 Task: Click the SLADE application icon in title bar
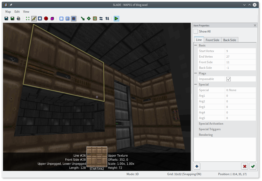tap(6, 5)
